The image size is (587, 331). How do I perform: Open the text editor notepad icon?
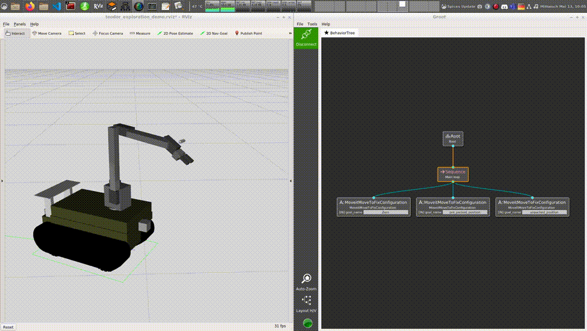[166, 6]
